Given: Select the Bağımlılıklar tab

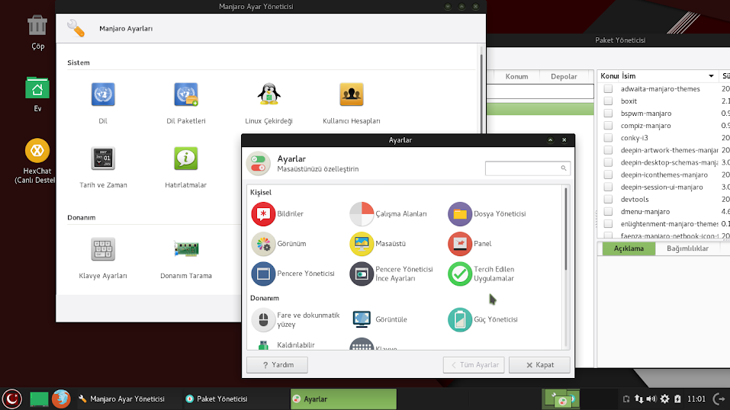Looking at the screenshot, I should (687, 248).
